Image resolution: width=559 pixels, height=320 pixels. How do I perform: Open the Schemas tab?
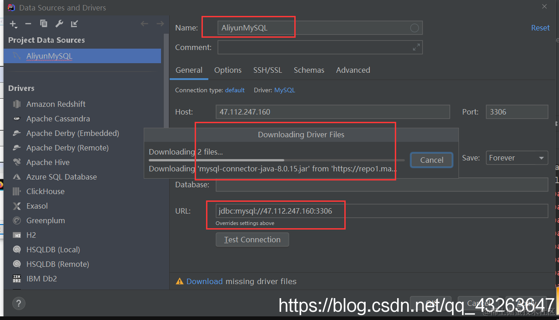pos(309,70)
